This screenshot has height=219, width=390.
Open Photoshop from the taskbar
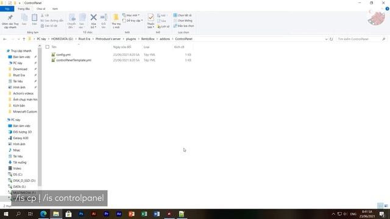[x=81, y=214]
